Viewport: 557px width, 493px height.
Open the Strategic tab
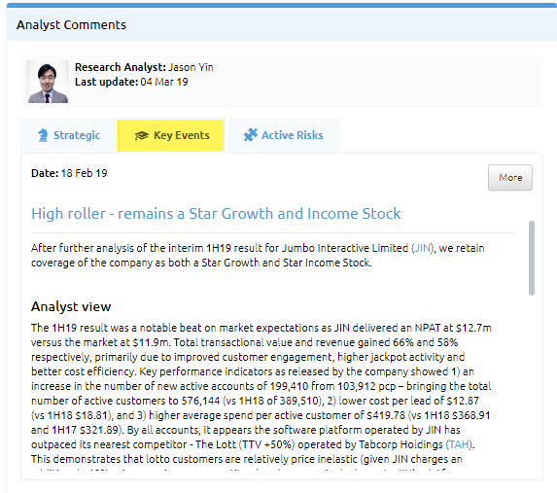click(68, 135)
